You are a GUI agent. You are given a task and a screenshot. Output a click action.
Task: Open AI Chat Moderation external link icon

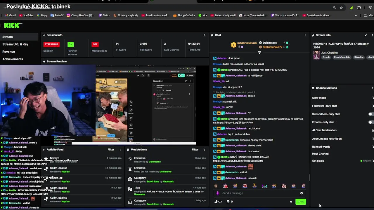[x=373, y=130]
